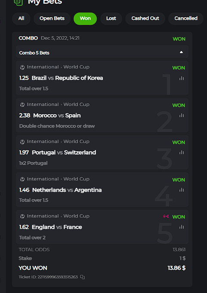Image resolution: width=207 pixels, height=293 pixels.
Task: Collapse the Combo 5 Bets arrow
Action: [x=181, y=52]
